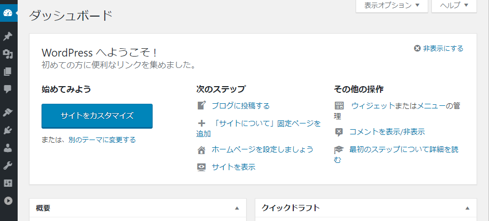Open 最初のステップについて詳細を読む link

click(396, 154)
